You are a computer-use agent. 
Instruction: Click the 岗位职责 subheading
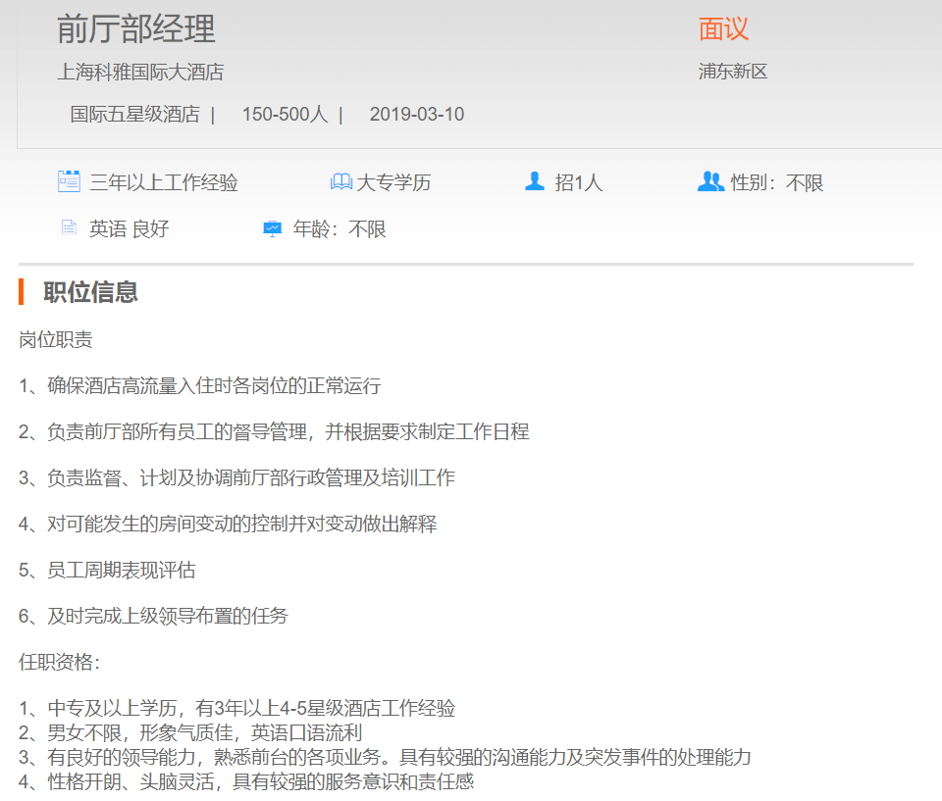56,339
